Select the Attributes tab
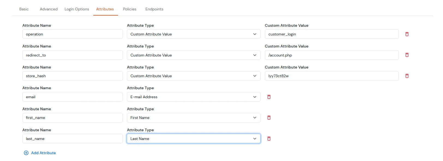 click(x=105, y=9)
